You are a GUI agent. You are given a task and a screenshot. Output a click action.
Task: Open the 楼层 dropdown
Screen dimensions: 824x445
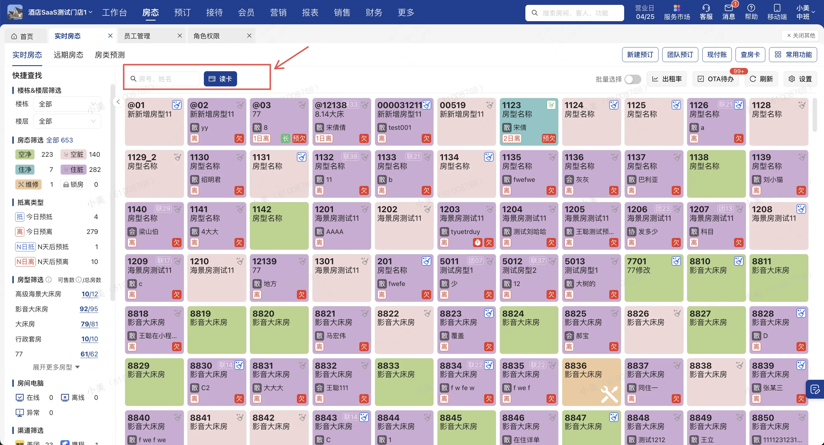tap(67, 121)
